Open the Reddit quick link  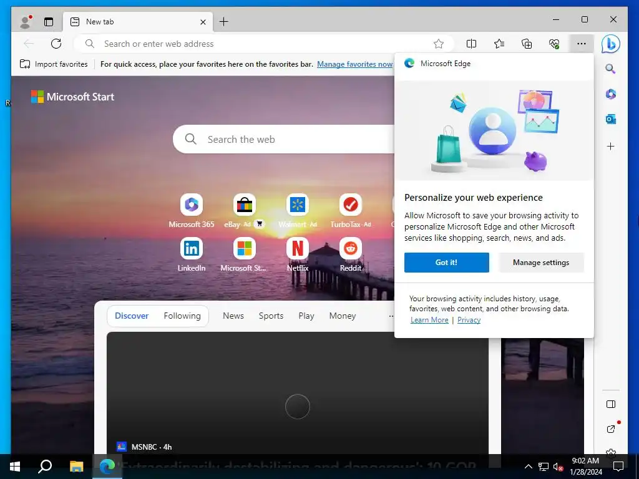[x=351, y=254]
